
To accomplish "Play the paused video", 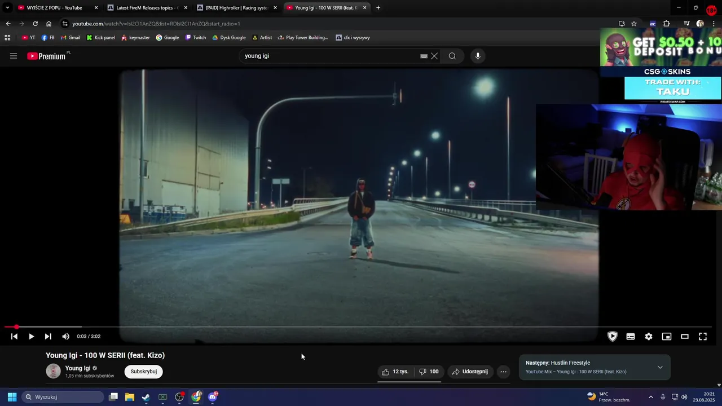I will point(31,337).
